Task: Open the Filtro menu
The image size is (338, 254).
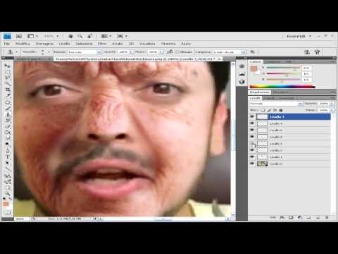Action: coord(102,44)
